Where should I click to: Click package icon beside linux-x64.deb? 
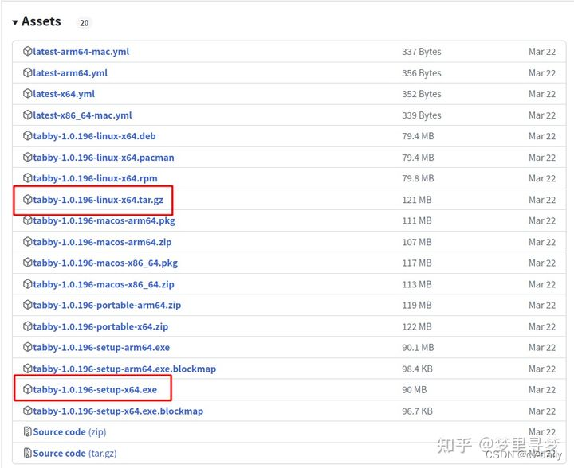point(27,136)
